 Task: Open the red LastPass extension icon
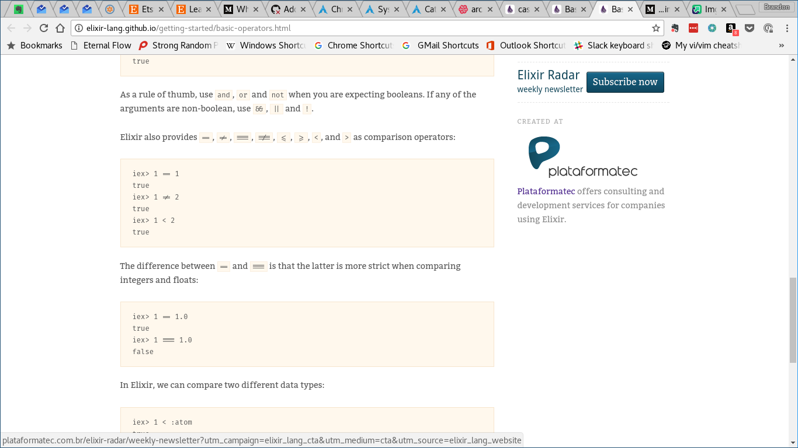pos(693,28)
